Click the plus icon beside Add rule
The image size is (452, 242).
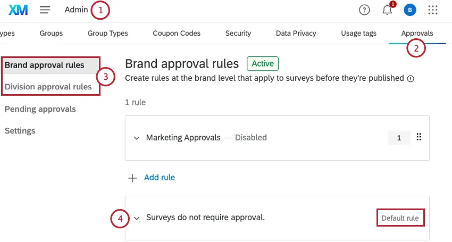tap(133, 178)
